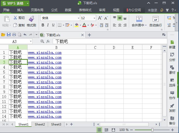Switch to the 插入 ribbon tab

pos(20,10)
